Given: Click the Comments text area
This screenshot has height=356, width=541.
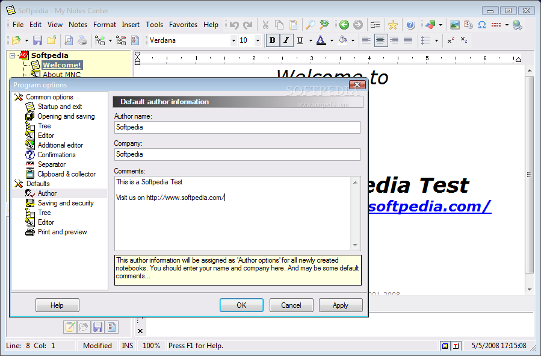Looking at the screenshot, I should click(x=233, y=213).
